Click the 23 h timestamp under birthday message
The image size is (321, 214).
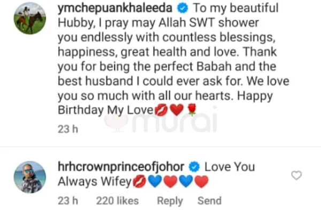[68, 129]
